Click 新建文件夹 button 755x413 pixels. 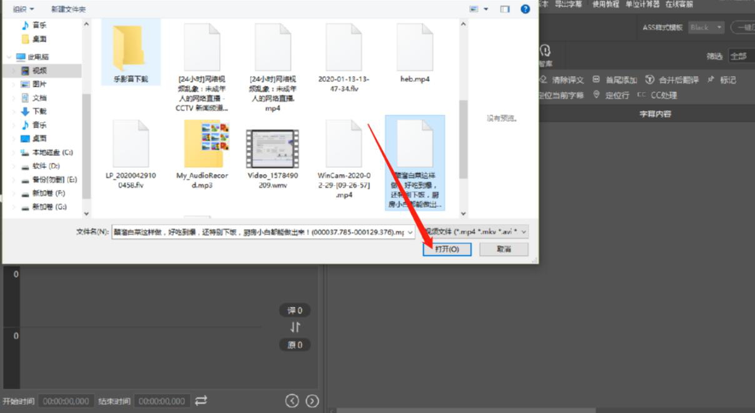69,9
